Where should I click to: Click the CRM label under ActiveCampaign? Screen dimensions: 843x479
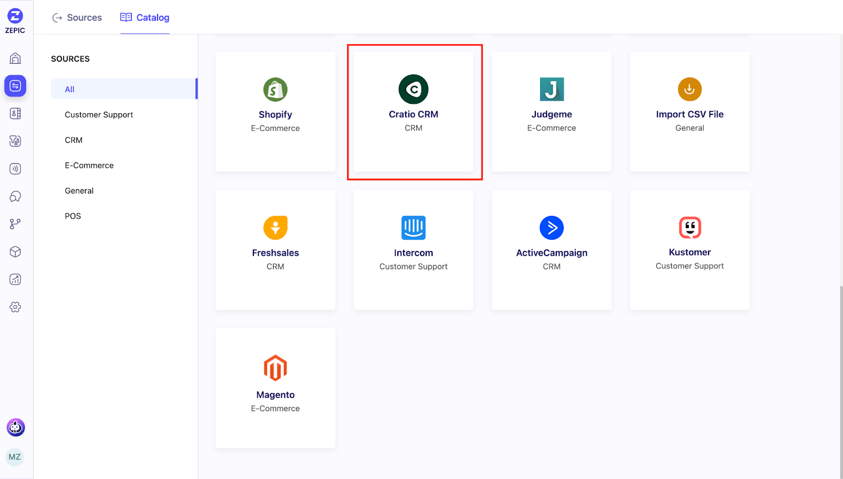(x=552, y=266)
